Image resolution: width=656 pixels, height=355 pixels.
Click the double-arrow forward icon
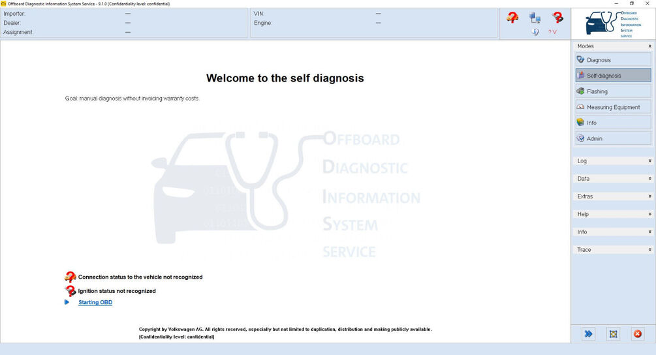tap(588, 333)
